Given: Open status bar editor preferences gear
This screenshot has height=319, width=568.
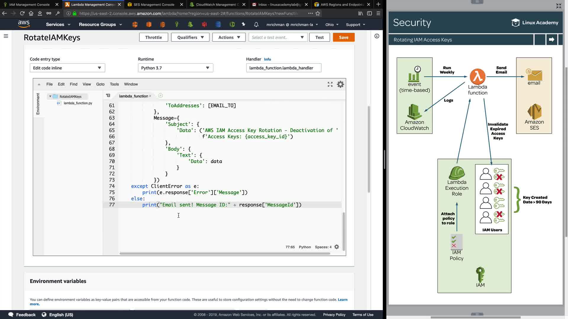Looking at the screenshot, I should pos(337,247).
